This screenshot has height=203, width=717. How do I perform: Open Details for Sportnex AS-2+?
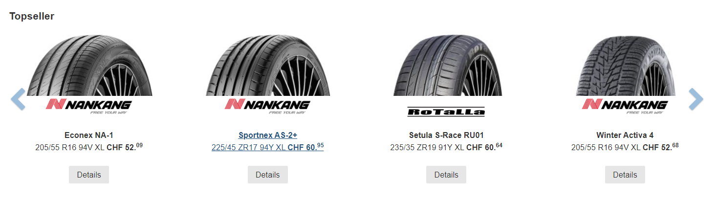coord(267,175)
